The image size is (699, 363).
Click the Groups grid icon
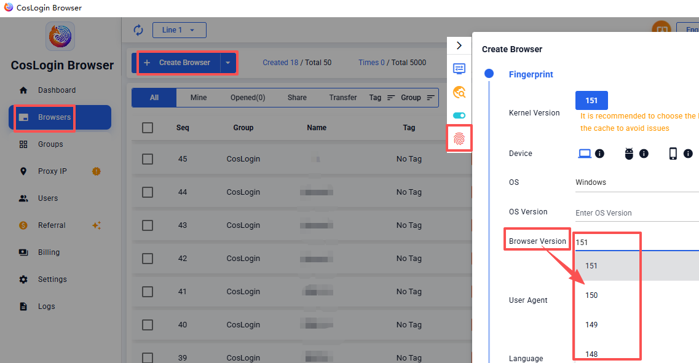(23, 144)
